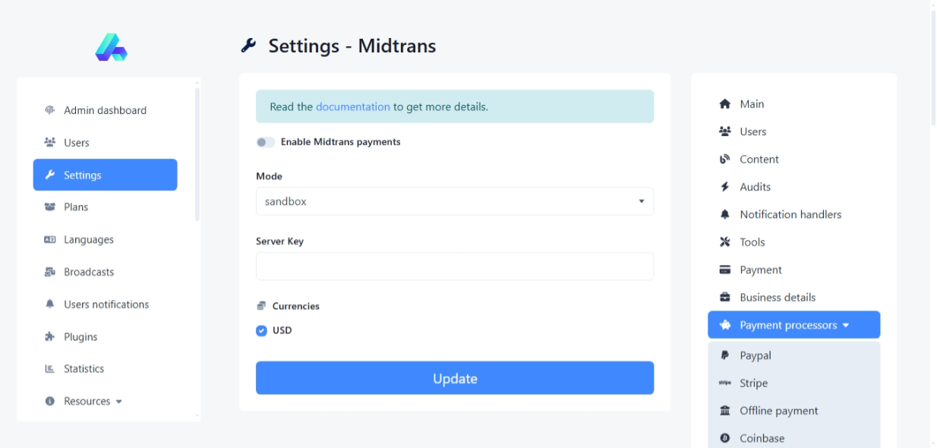937x448 pixels.
Task: Enable Midtrans payments toggle switch
Action: coord(265,142)
